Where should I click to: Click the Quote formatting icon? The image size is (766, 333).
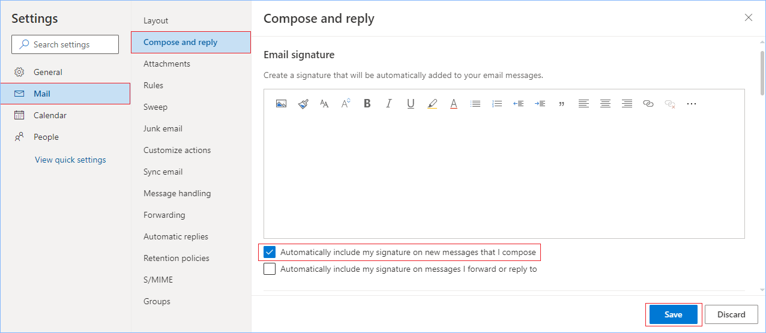coord(562,104)
